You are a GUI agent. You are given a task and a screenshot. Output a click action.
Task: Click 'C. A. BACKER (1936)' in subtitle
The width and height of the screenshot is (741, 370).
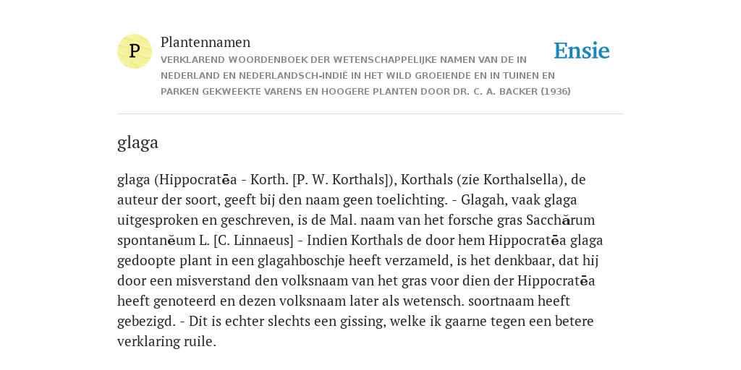pos(522,92)
